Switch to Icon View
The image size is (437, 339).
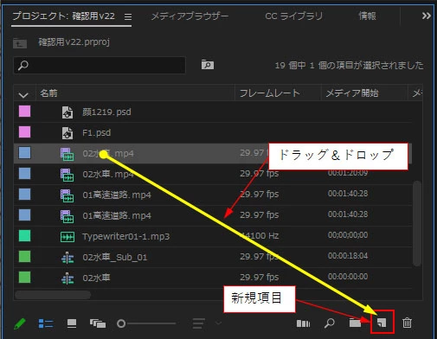[72, 323]
